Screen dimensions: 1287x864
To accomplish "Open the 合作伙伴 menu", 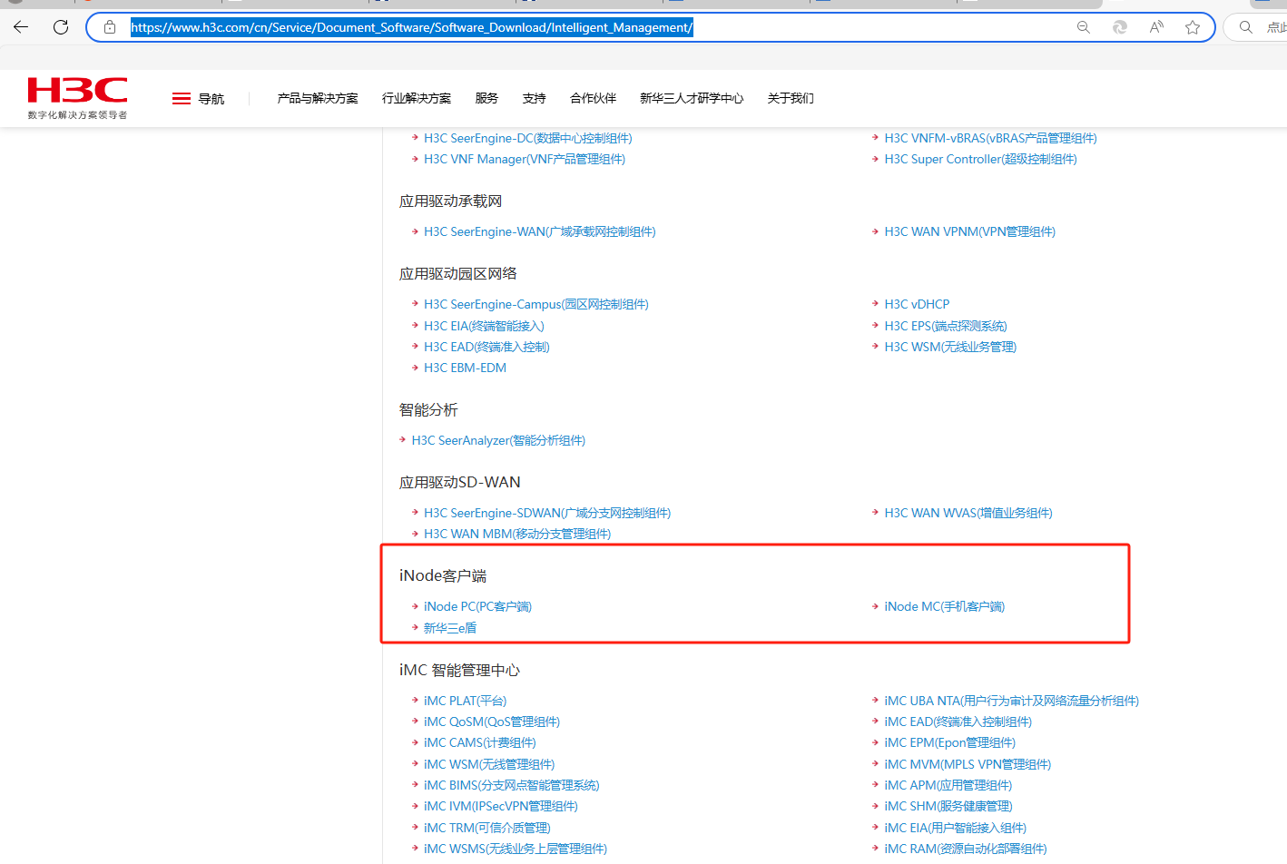I will tap(593, 98).
